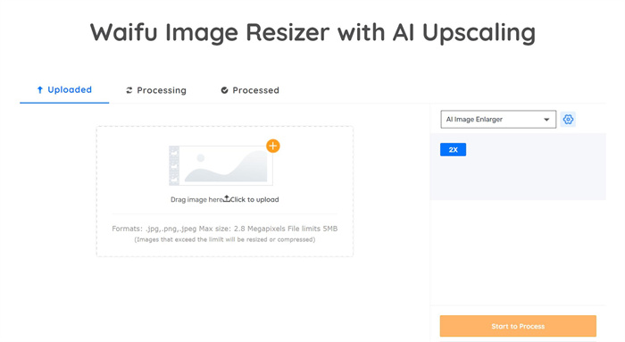Click the mountain landscape placeholder graphic
The width and height of the screenshot is (625, 342).
(226, 165)
